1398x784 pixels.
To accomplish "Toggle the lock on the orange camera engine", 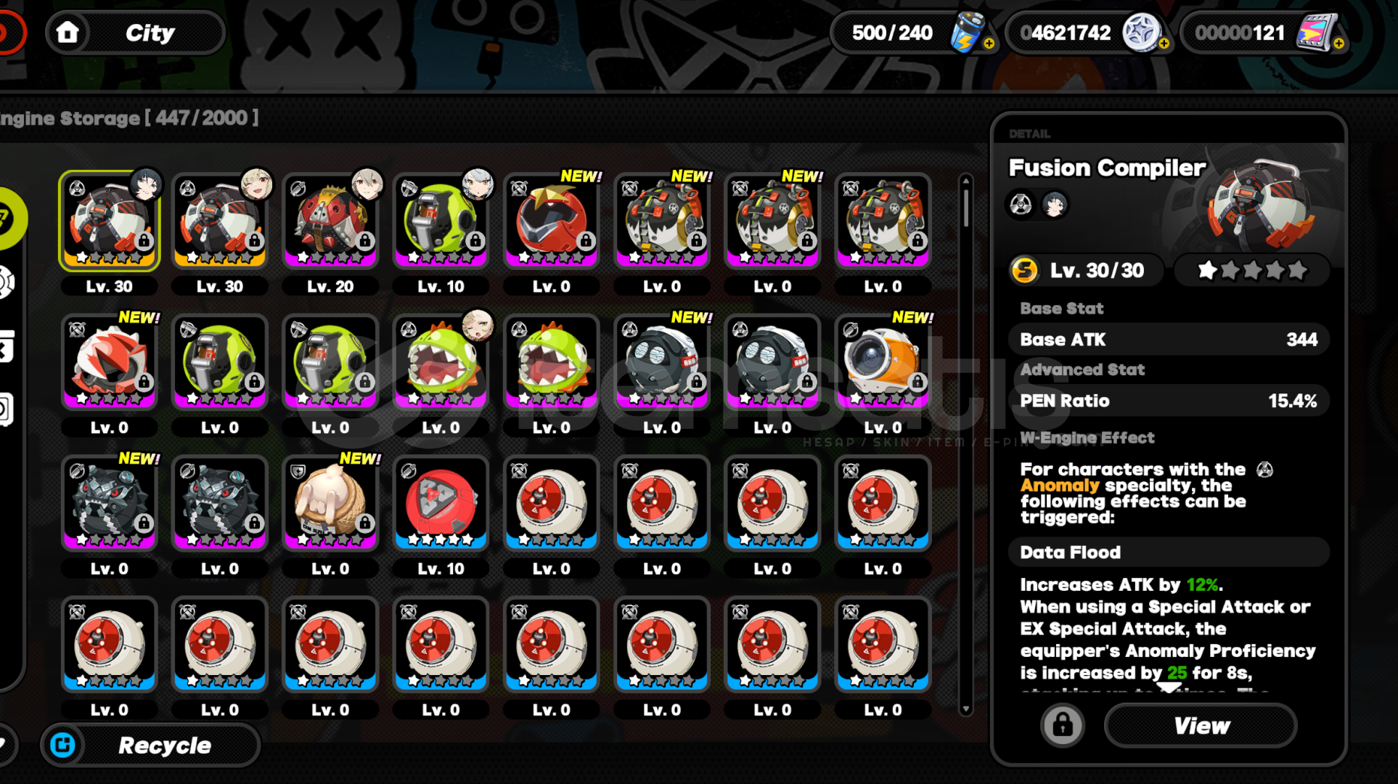I will coord(917,382).
